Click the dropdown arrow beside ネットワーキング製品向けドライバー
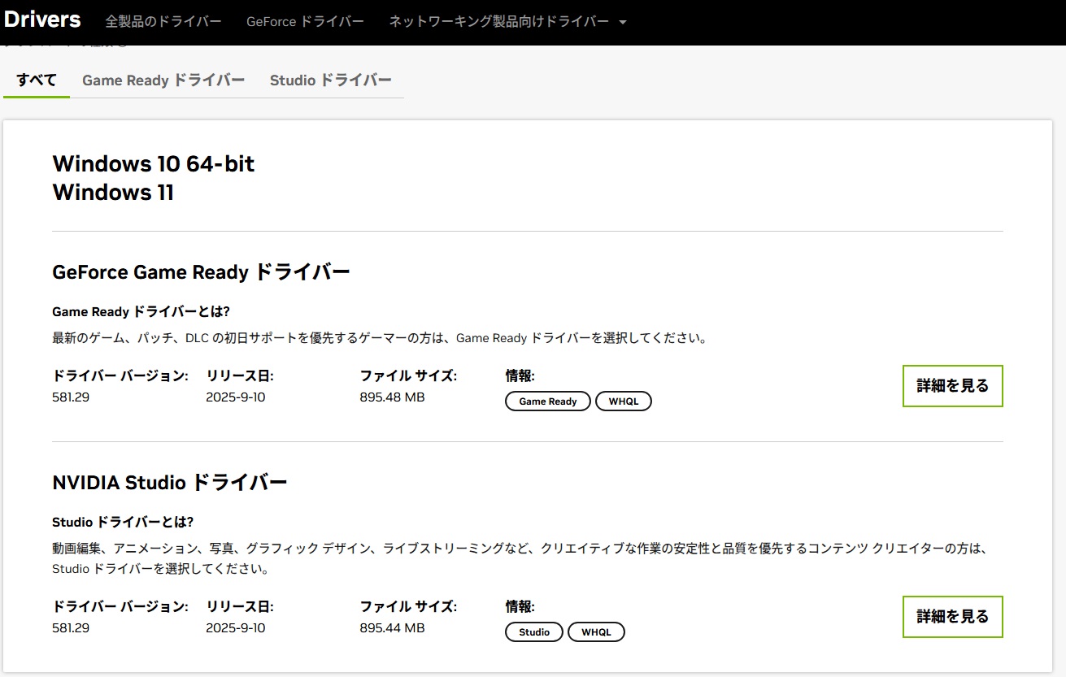 pyautogui.click(x=623, y=22)
